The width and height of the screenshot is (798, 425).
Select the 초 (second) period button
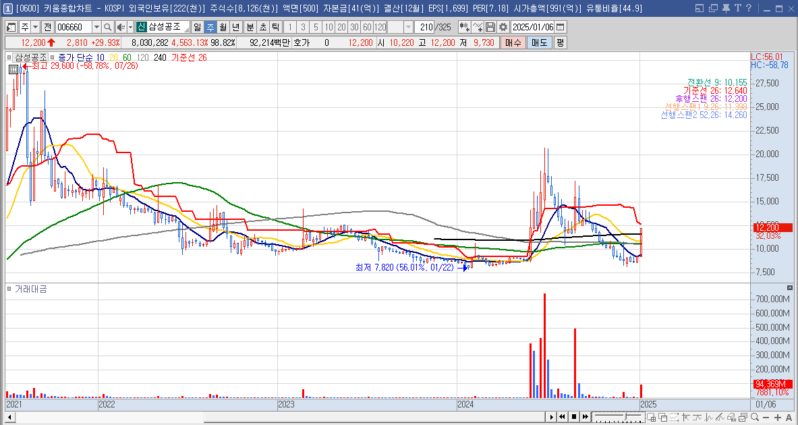(262, 27)
